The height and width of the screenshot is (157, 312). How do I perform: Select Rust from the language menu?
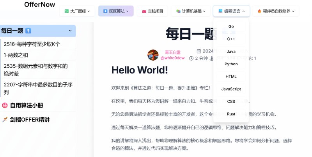point(231,114)
